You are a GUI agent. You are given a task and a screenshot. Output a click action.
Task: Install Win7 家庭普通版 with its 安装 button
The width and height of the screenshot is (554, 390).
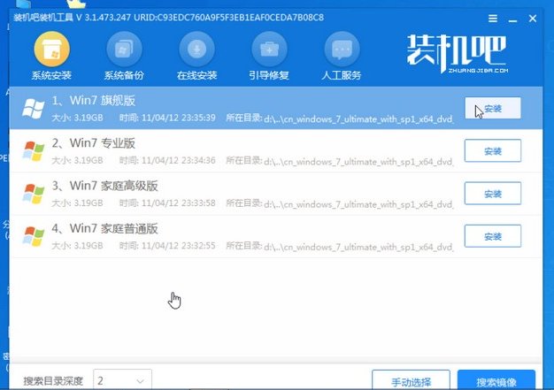point(493,236)
